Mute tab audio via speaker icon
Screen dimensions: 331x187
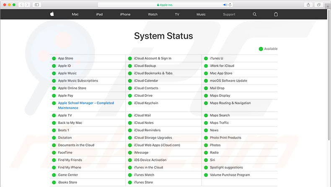pos(225,5)
